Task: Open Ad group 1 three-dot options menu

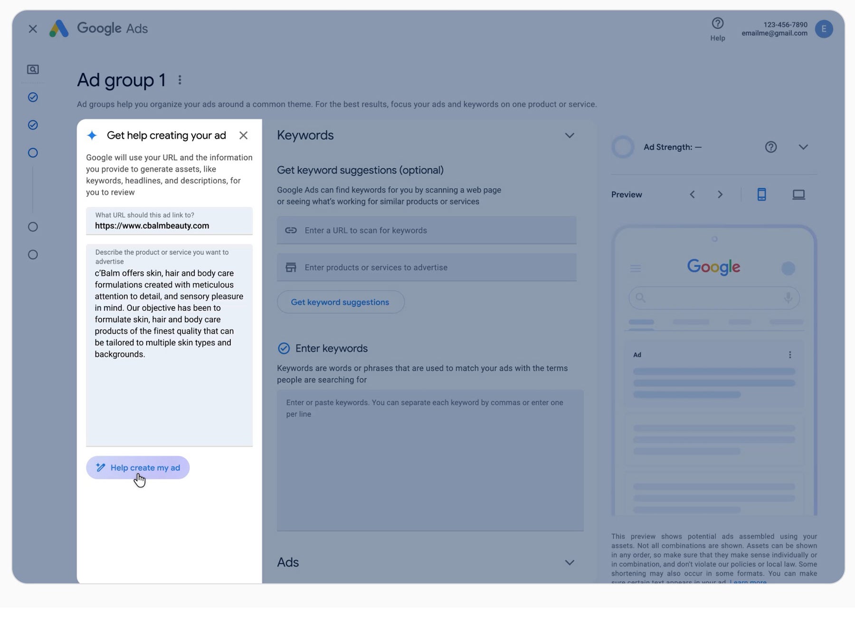Action: [180, 80]
